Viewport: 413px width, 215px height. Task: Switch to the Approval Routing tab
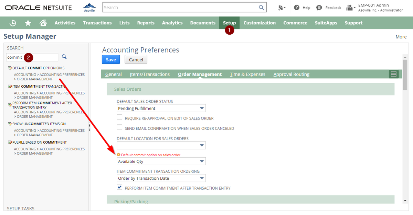(x=292, y=74)
